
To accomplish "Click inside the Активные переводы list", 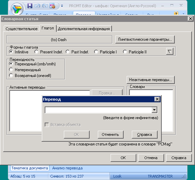I will 26,111.
